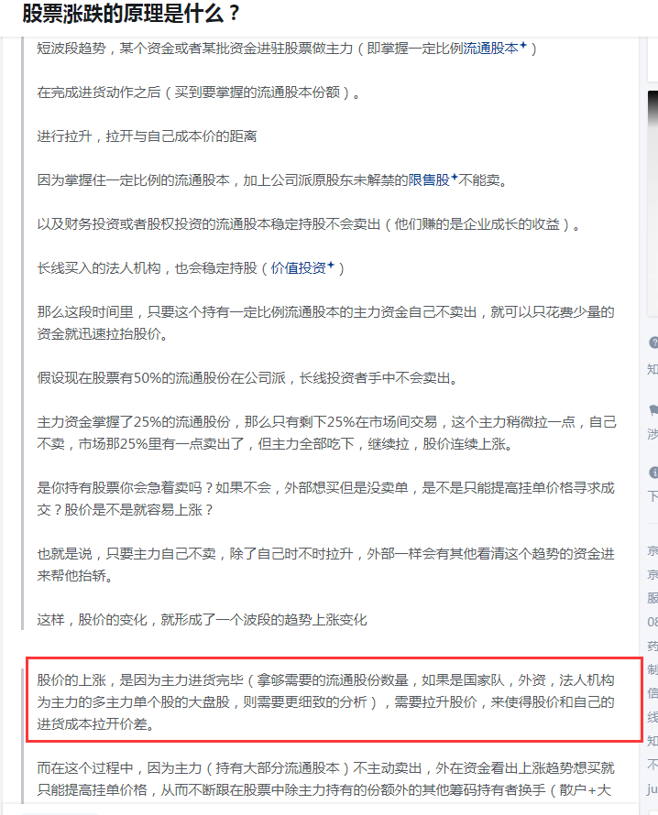Click the paragraph beginning 主力资金掌握了25%

[326, 433]
